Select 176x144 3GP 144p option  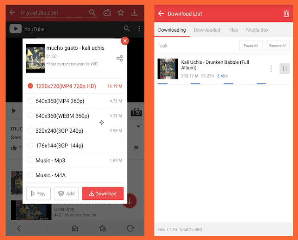75,146
